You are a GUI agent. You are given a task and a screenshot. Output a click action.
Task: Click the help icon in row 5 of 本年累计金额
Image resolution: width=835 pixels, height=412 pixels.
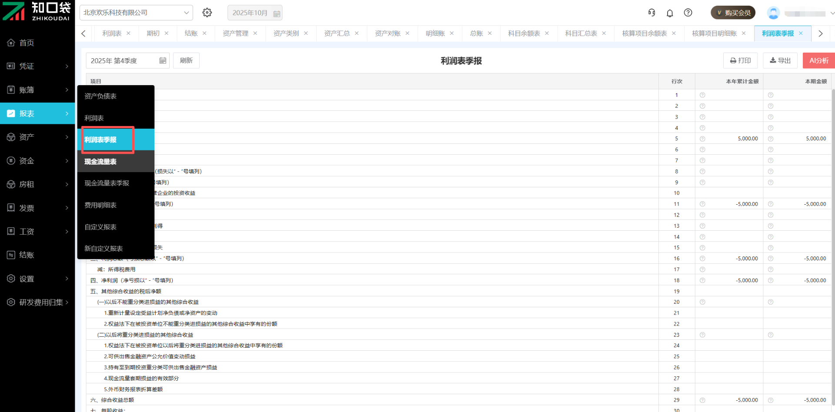pyautogui.click(x=702, y=139)
